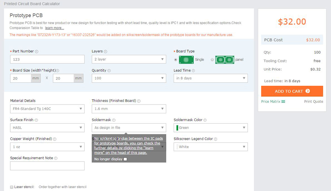Check the No longer display checkbox

(x=125, y=159)
